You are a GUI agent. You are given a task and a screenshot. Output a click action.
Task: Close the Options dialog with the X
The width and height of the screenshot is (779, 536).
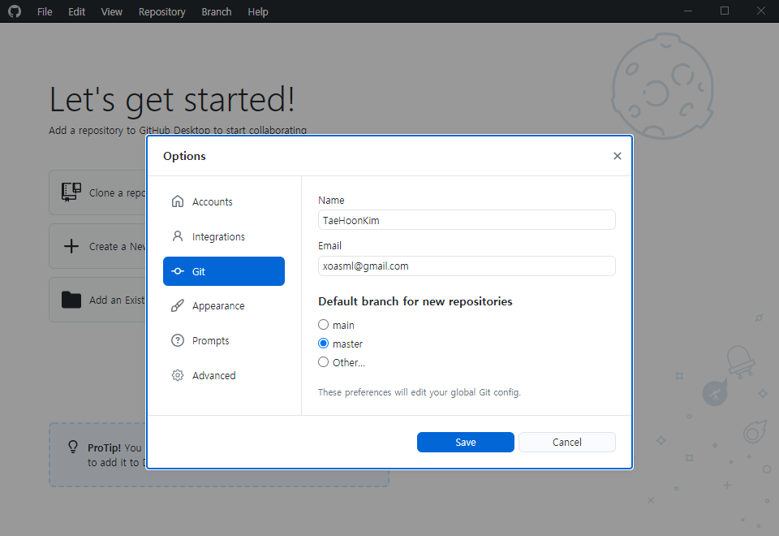617,156
